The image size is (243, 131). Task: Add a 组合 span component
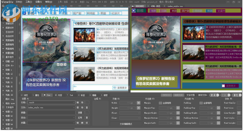point(8,103)
